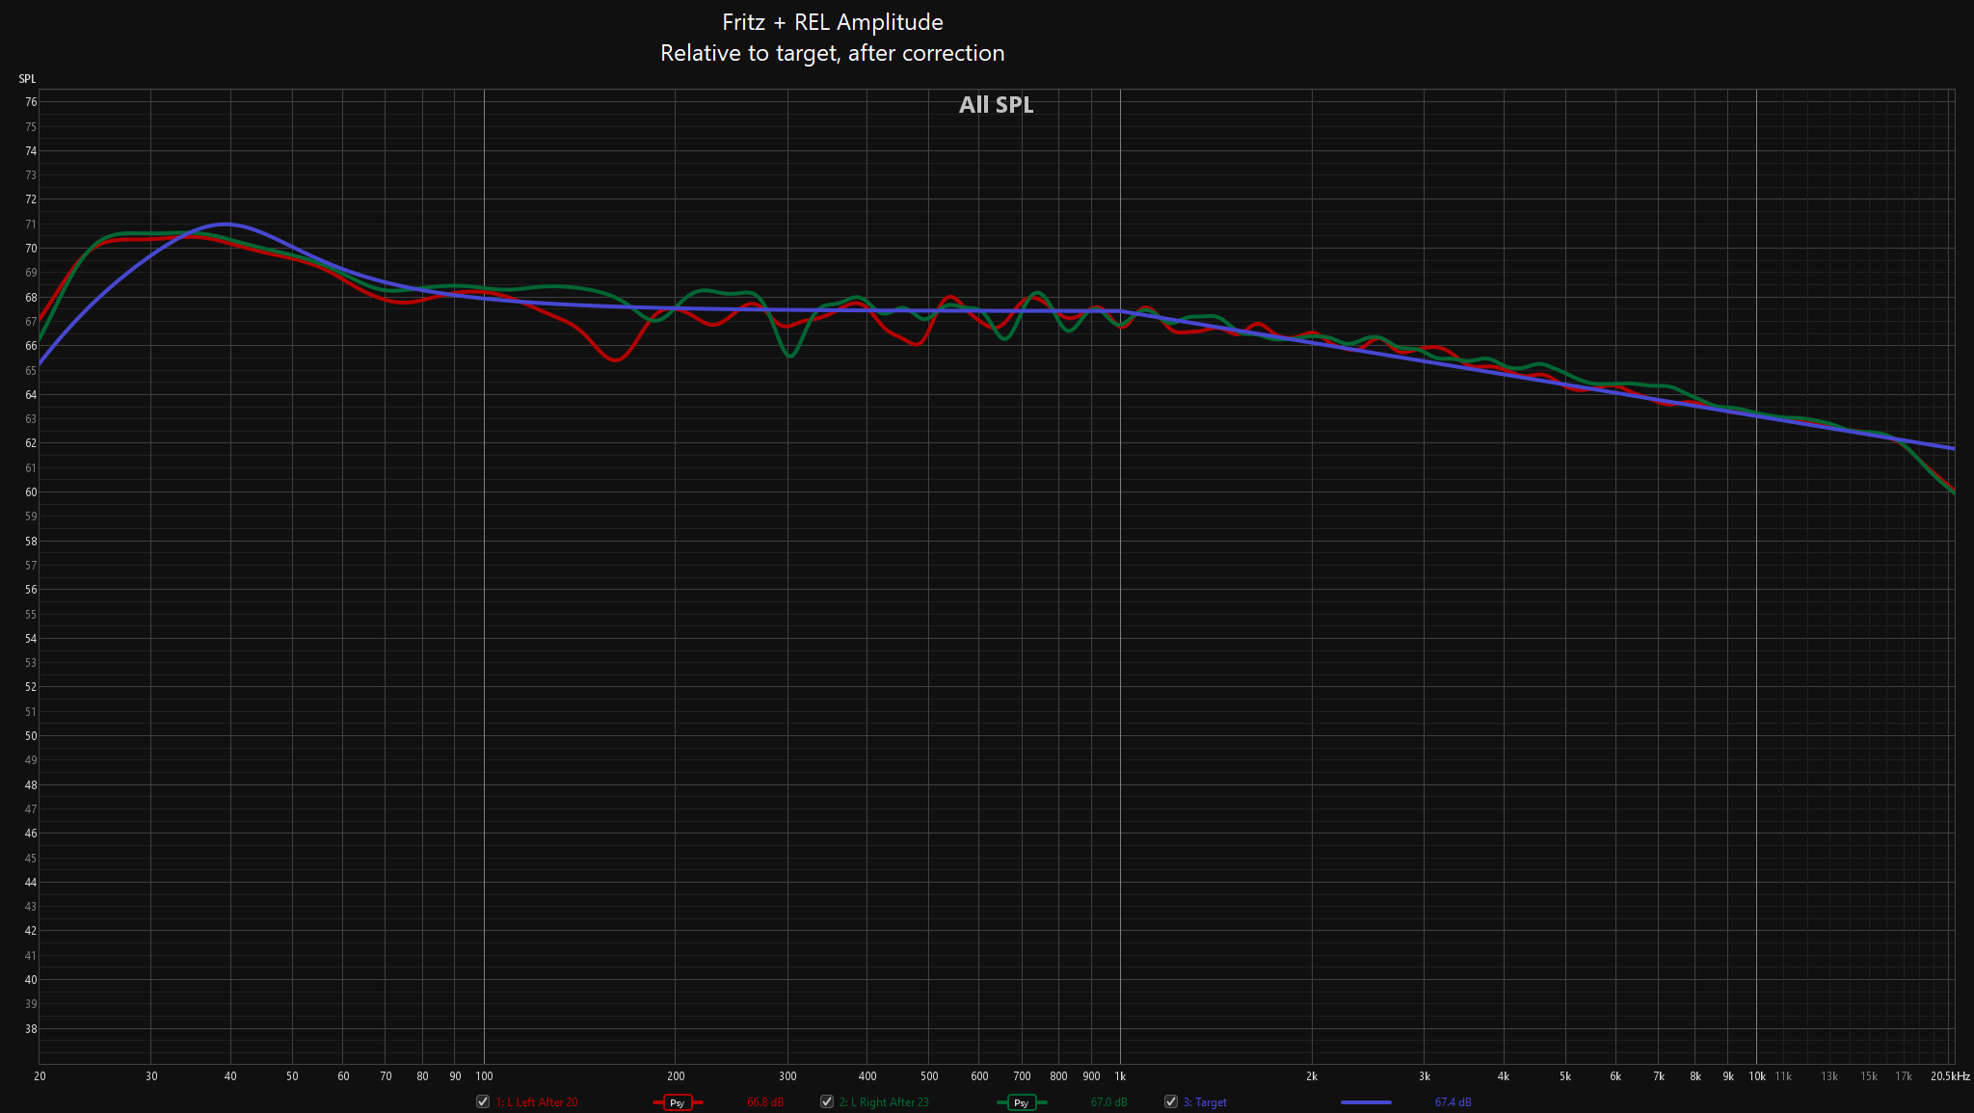Click the 1k frequency axis label
1974x1113 pixels.
click(x=1120, y=1076)
